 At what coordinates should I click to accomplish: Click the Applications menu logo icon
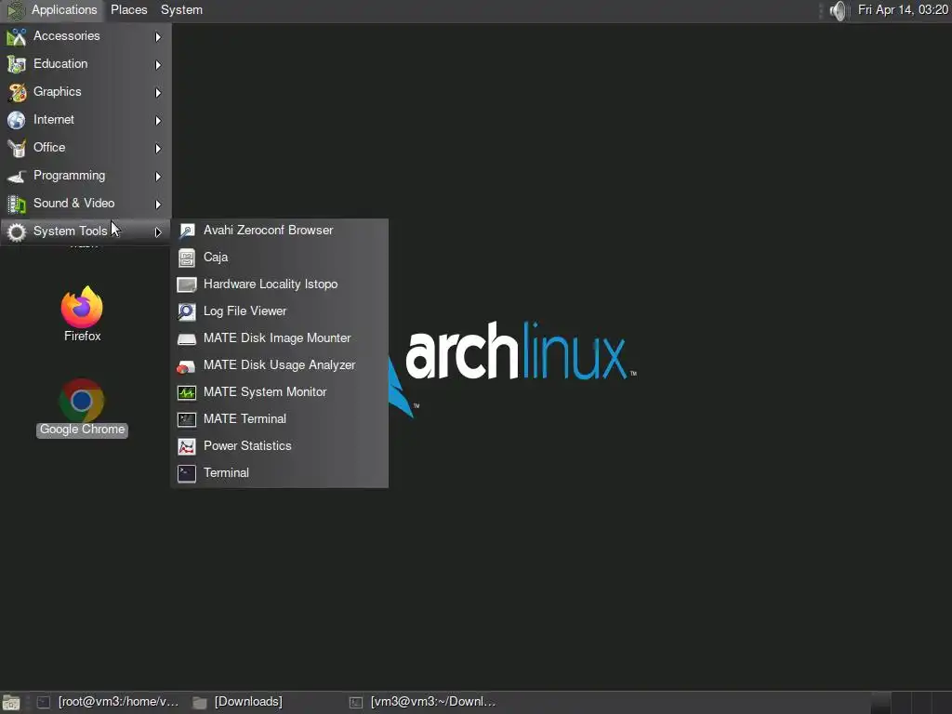(16, 10)
